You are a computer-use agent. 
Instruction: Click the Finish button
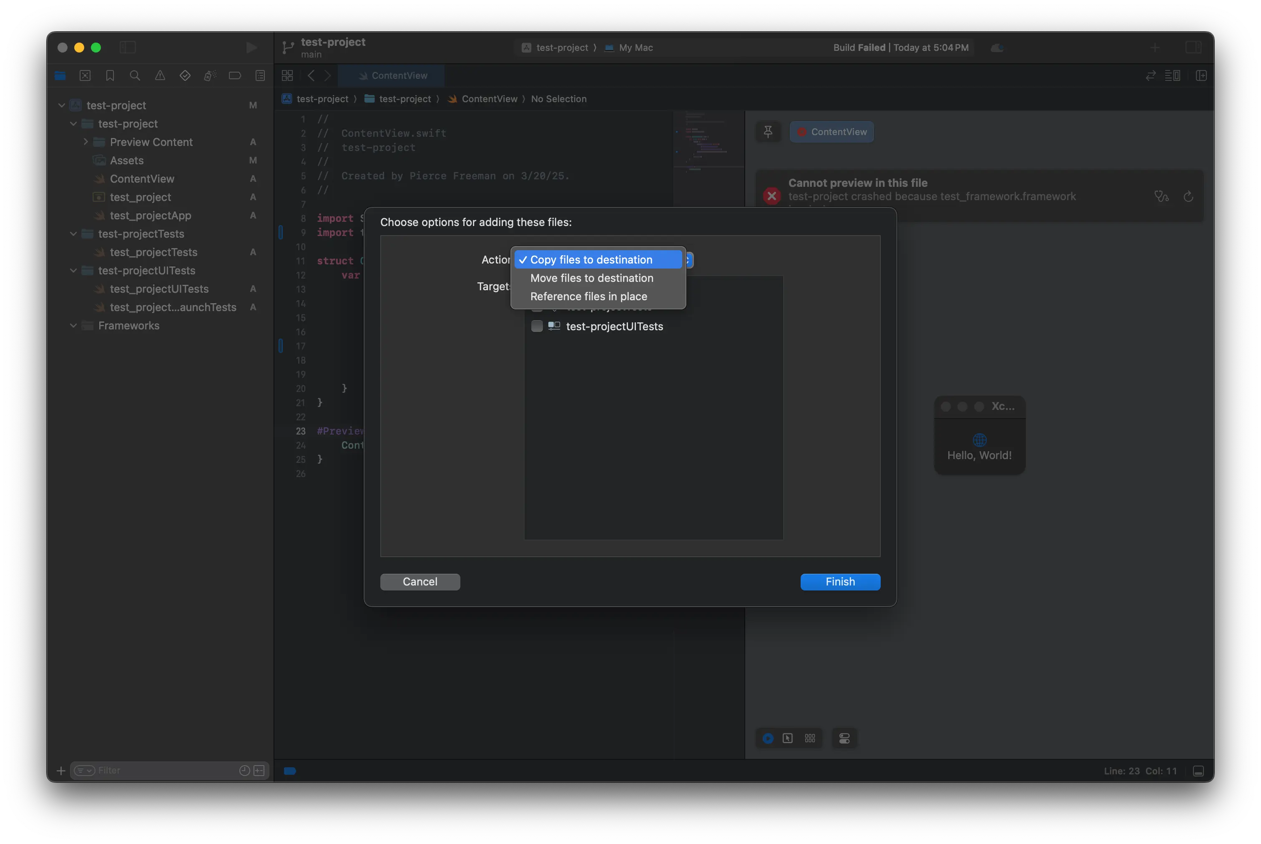tap(839, 582)
